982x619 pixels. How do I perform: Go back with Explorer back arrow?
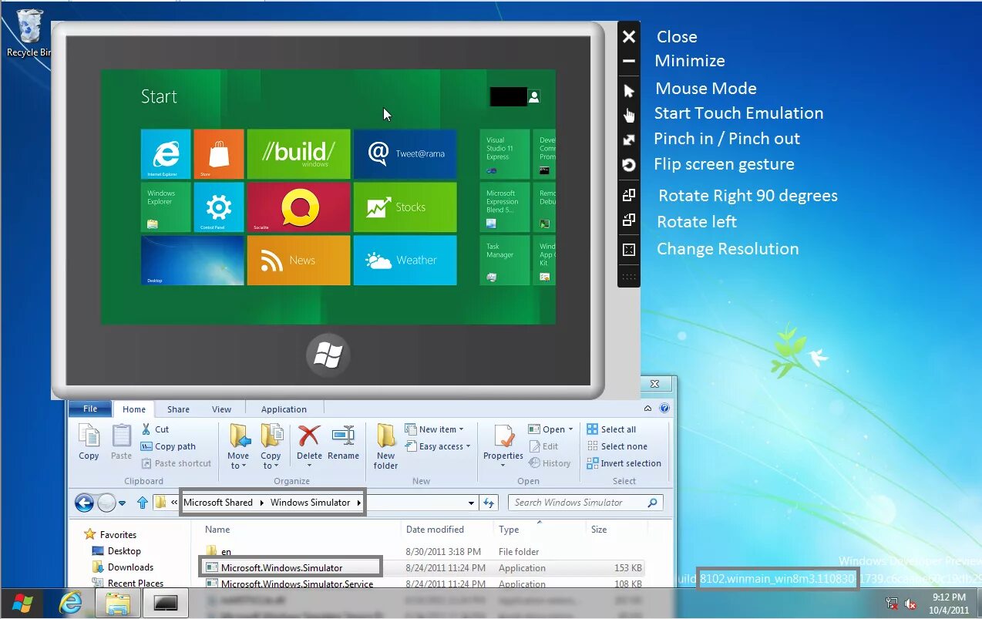[x=84, y=503]
